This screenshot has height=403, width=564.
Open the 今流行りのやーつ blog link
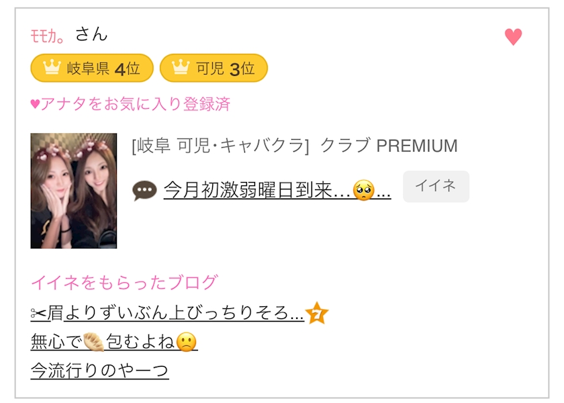coord(99,370)
